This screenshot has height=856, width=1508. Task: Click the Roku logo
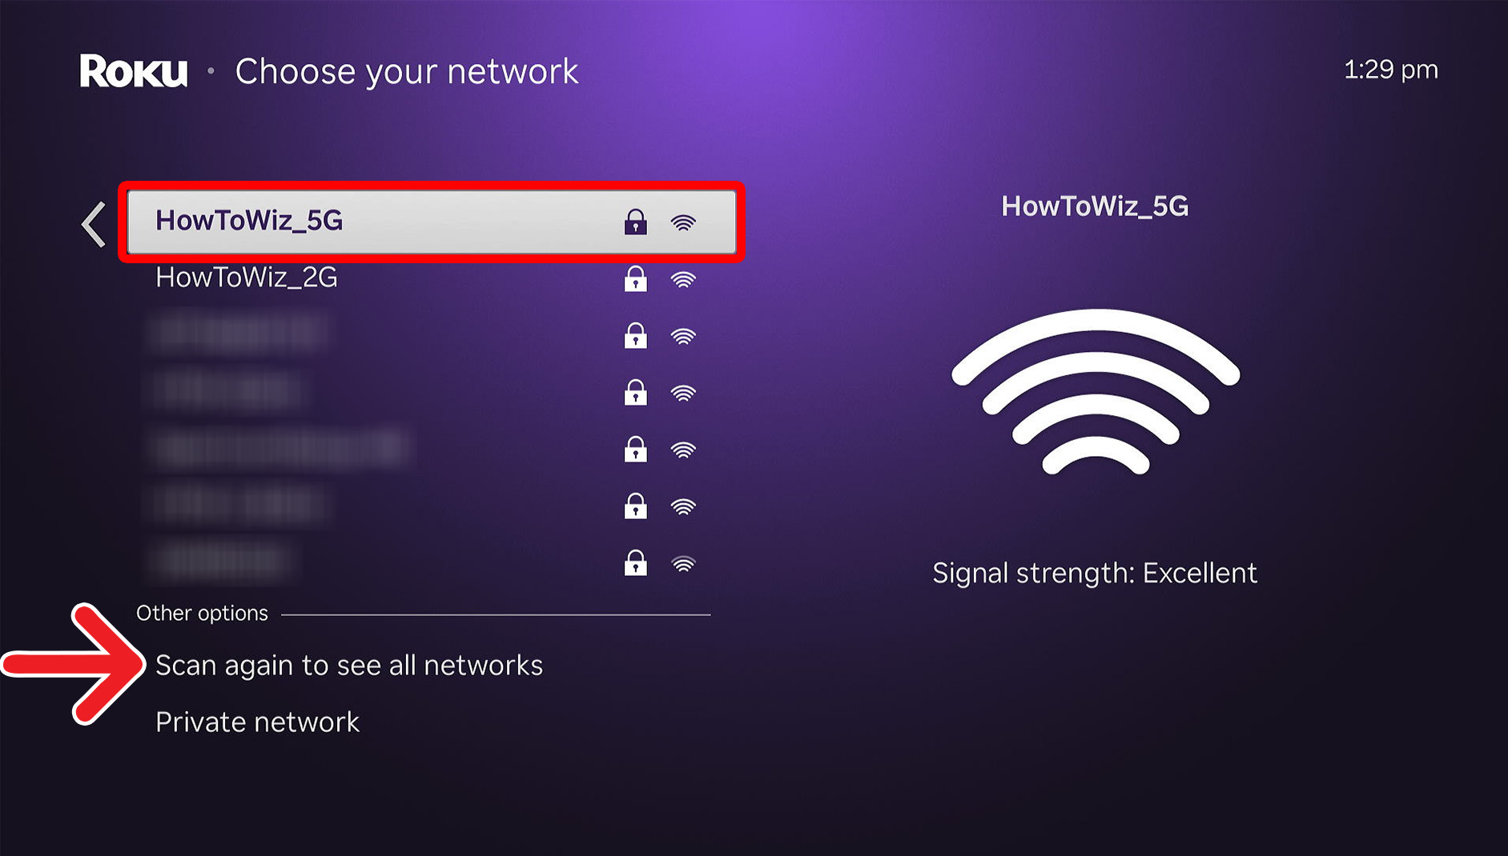click(134, 71)
